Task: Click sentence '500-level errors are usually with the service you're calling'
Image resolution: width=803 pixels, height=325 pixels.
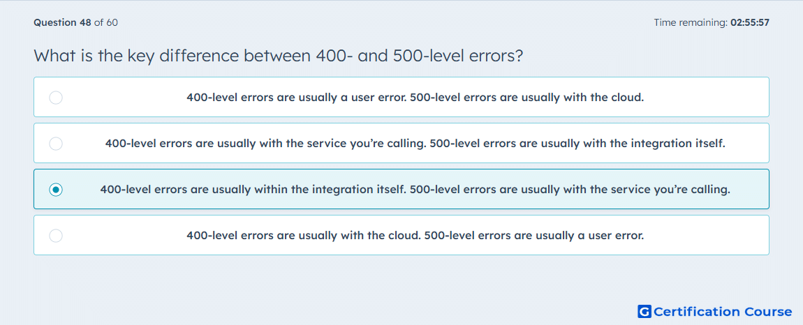Action: coord(570,190)
